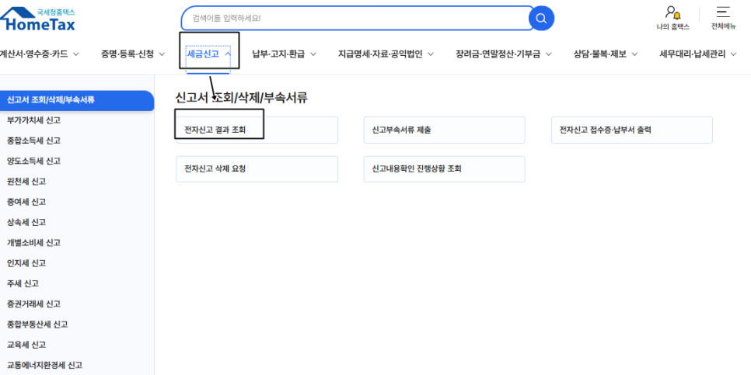Select 개별소비세 신고 in sidebar
Image resolution: width=751 pixels, height=375 pixels.
[33, 242]
